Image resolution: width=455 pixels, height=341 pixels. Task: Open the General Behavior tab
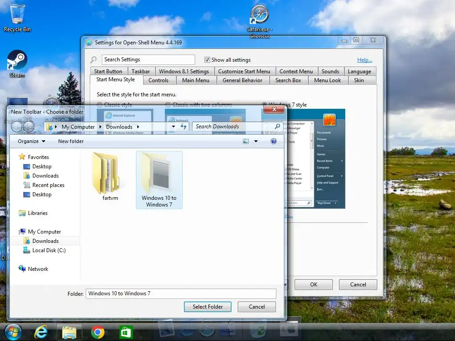point(243,80)
